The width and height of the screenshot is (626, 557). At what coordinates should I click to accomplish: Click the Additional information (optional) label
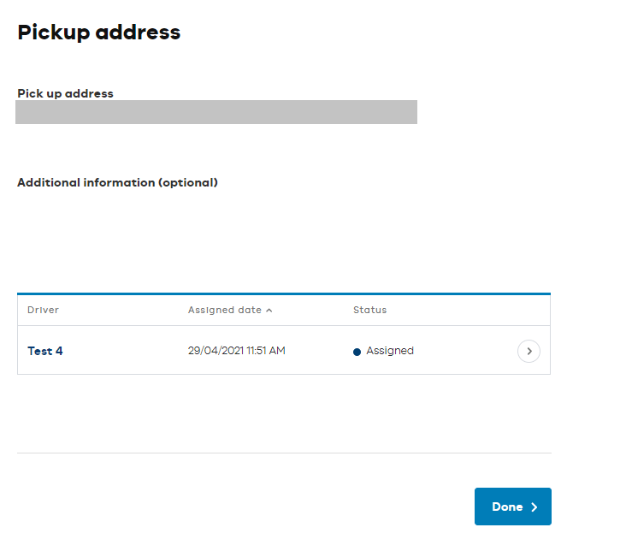[117, 182]
